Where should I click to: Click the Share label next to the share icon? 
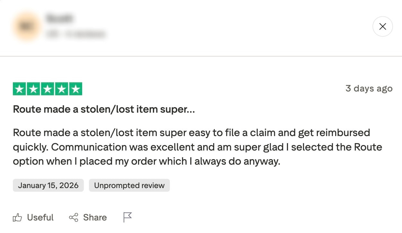[95, 217]
